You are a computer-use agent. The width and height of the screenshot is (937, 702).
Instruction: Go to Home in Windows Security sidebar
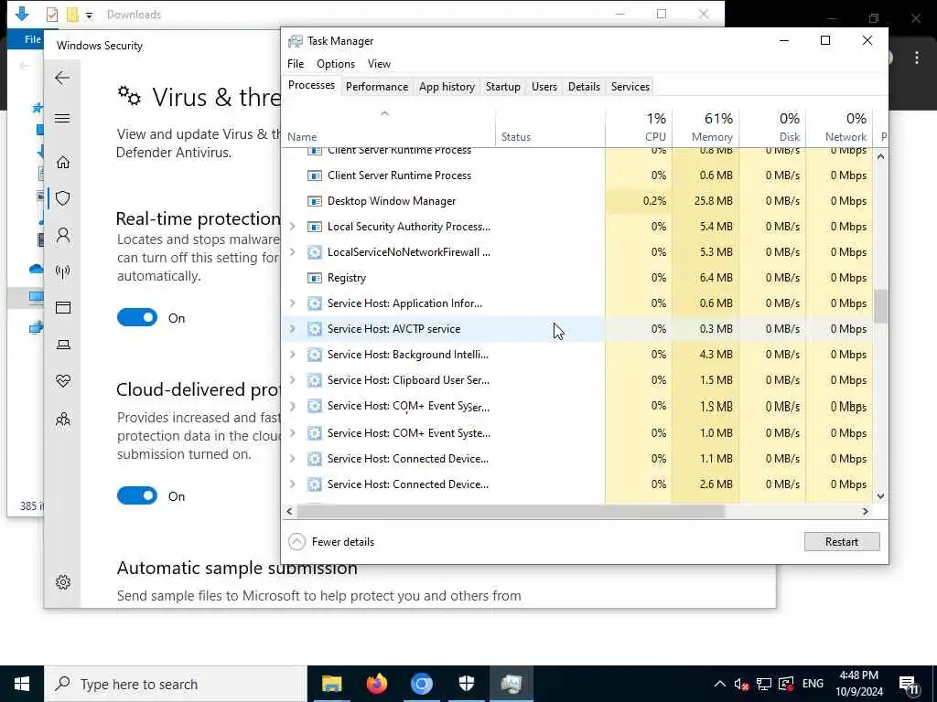point(63,162)
